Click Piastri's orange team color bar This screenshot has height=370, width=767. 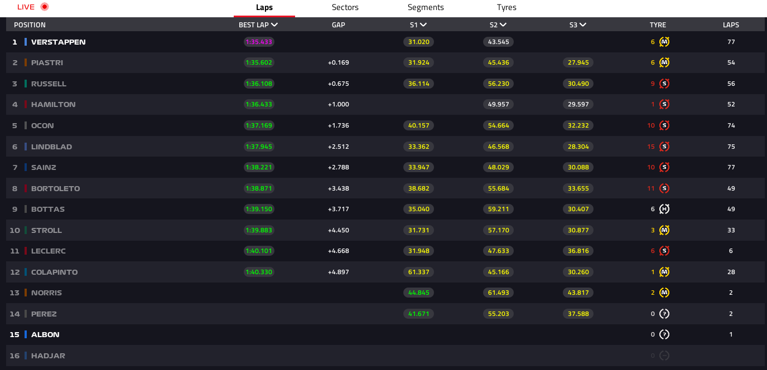(26, 62)
